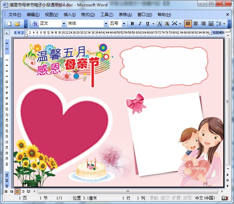Screen dimensions: 234x204
Task: Select Align Right button
Action: point(203,24)
